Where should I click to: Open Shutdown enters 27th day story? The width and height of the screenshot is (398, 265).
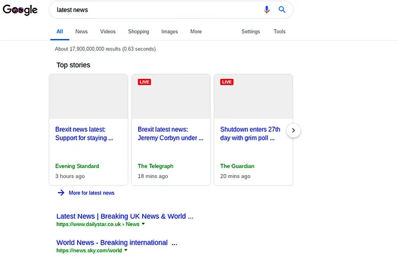pos(250,134)
